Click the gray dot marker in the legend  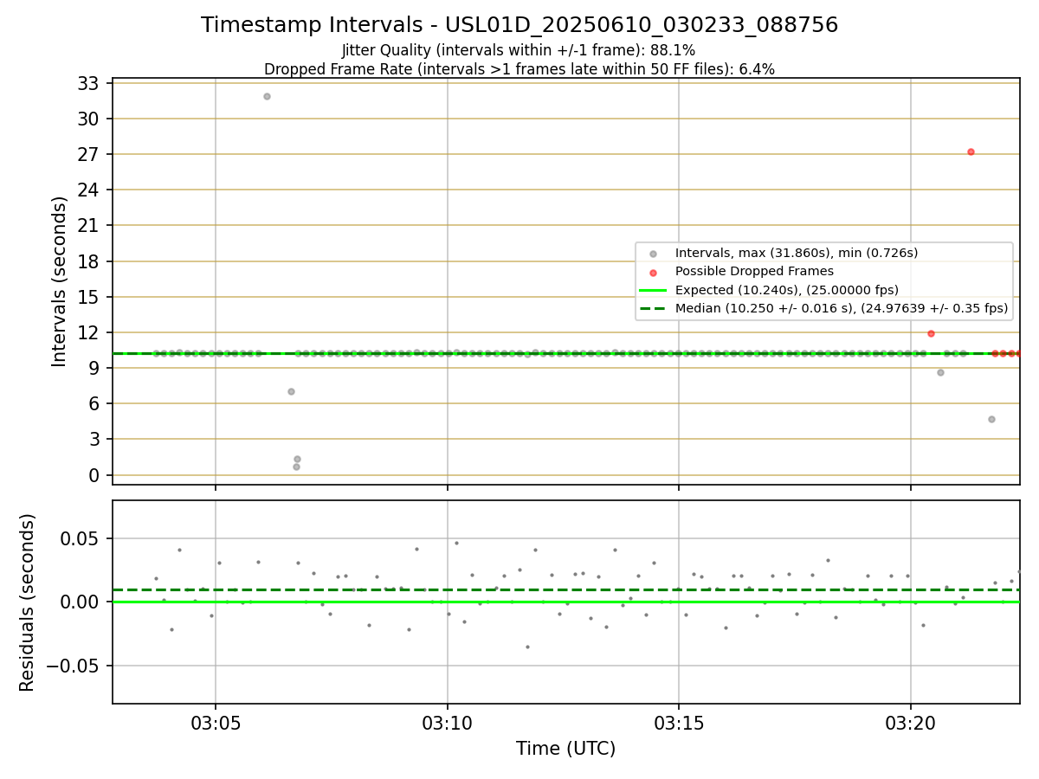(x=653, y=254)
